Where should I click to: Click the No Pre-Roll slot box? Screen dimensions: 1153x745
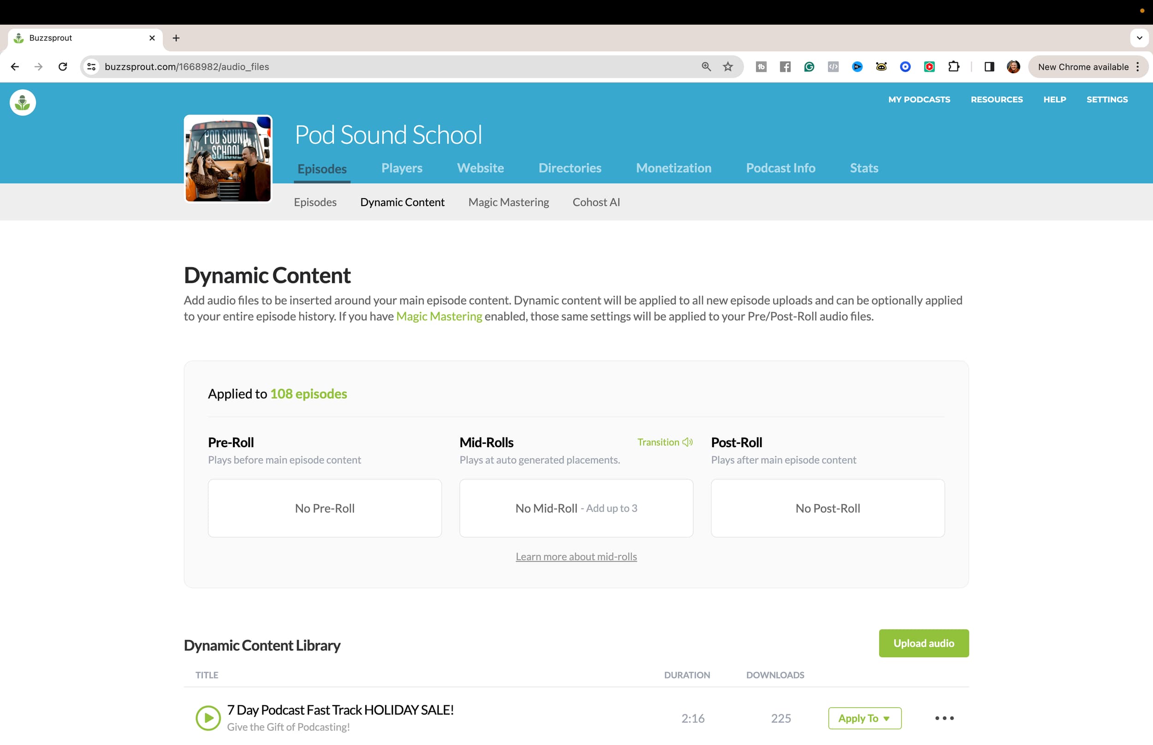[325, 508]
